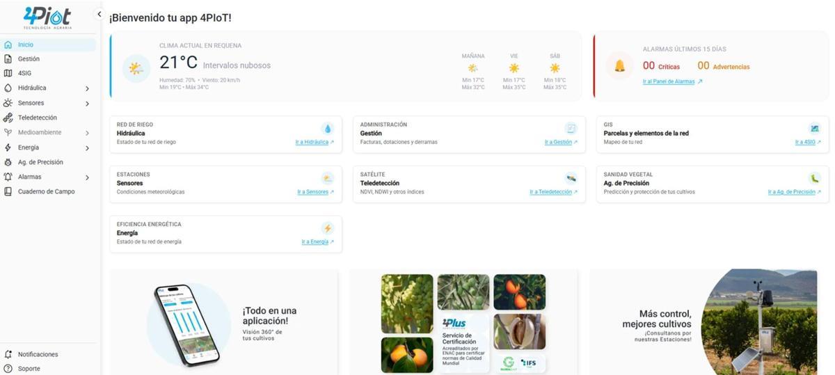Click the water drop icon in Red de Riego card
Viewport: 835px width, 375px height.
click(x=328, y=129)
